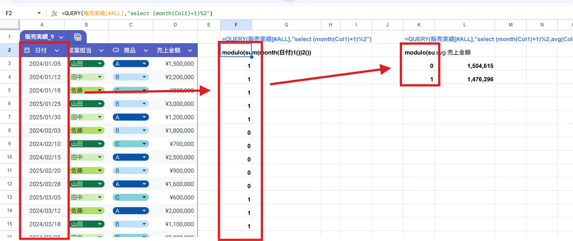Expand the 販売実績_9 table name menu chevron
The width and height of the screenshot is (573, 241).
62,37
